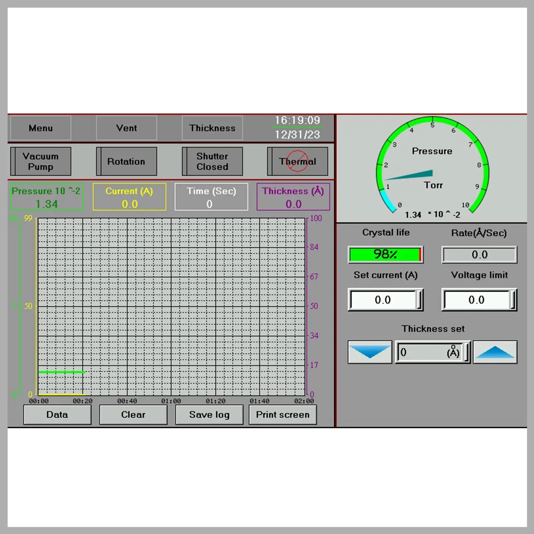Open the Menu button

41,128
